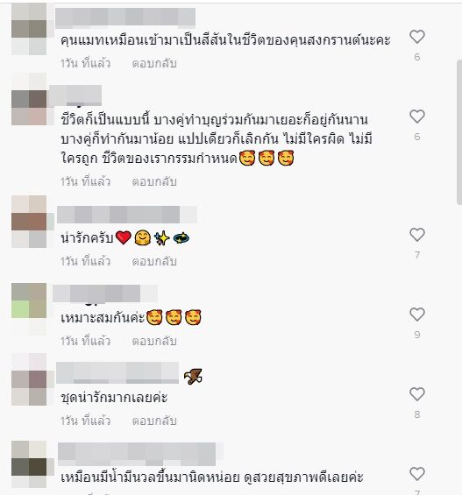Image resolution: width=462 pixels, height=495 pixels.
Task: Reply to the คุณแมท comment
Action: (x=154, y=63)
